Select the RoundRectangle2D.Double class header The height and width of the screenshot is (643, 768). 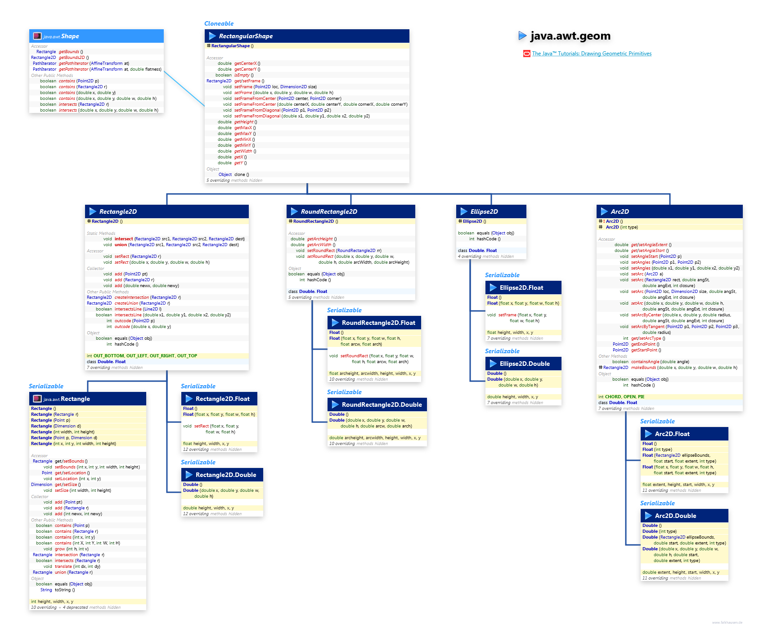382,405
